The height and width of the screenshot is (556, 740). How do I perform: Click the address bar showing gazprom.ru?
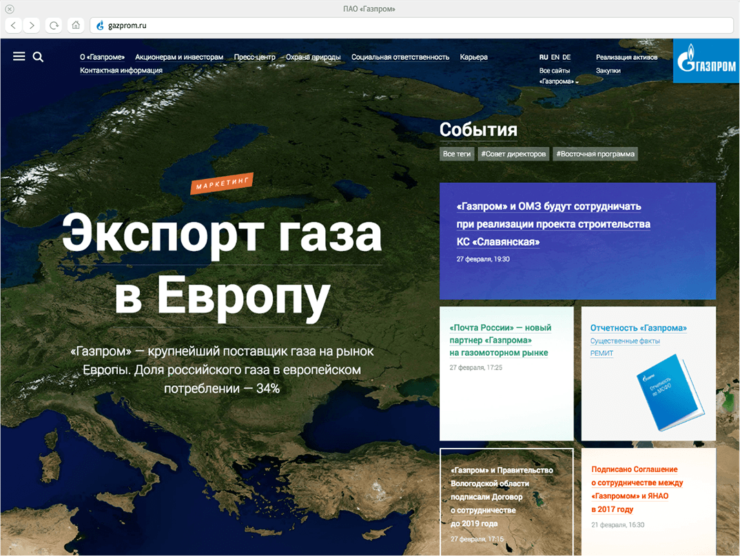pos(413,25)
